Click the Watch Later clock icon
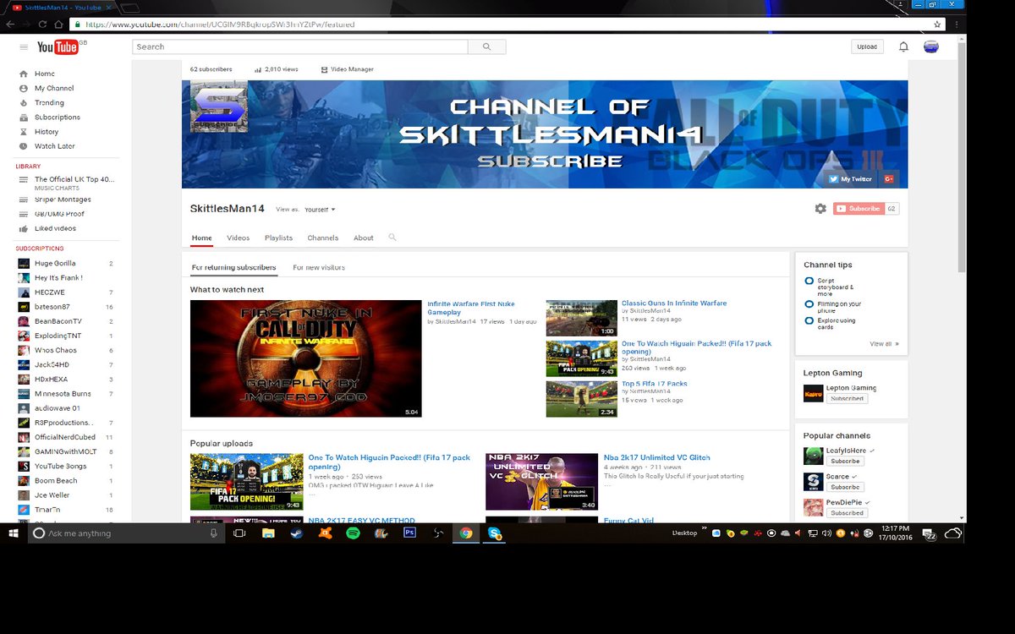Viewport: 1015px width, 634px height. pos(24,146)
